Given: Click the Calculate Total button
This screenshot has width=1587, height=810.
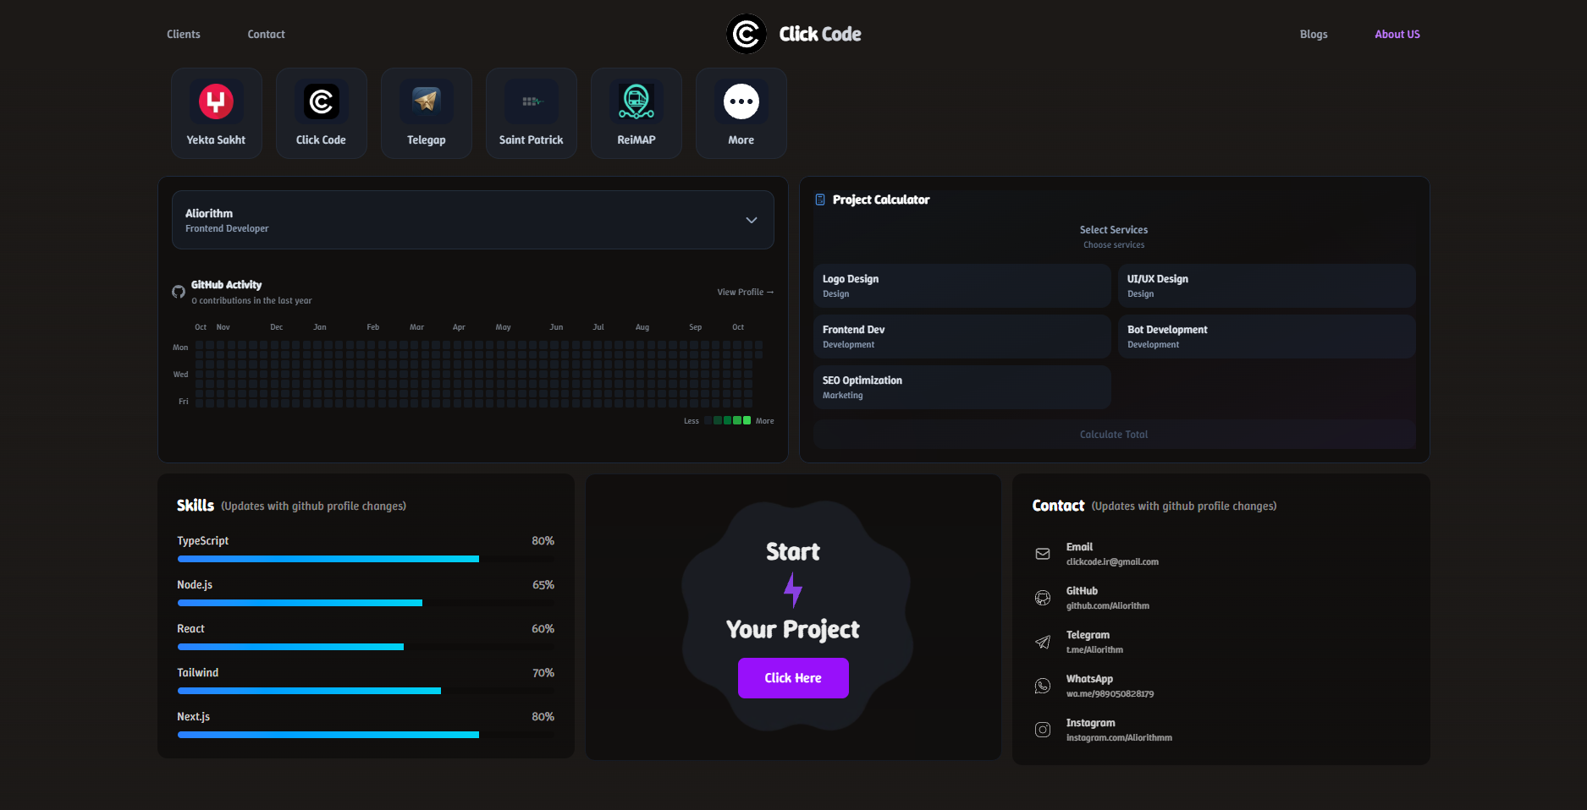Looking at the screenshot, I should click(x=1114, y=435).
